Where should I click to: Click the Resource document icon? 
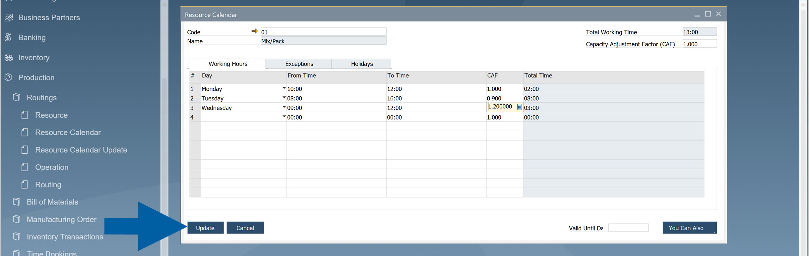coord(25,115)
